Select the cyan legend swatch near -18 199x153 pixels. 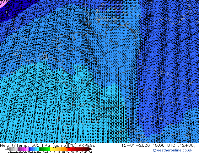pos(38,149)
